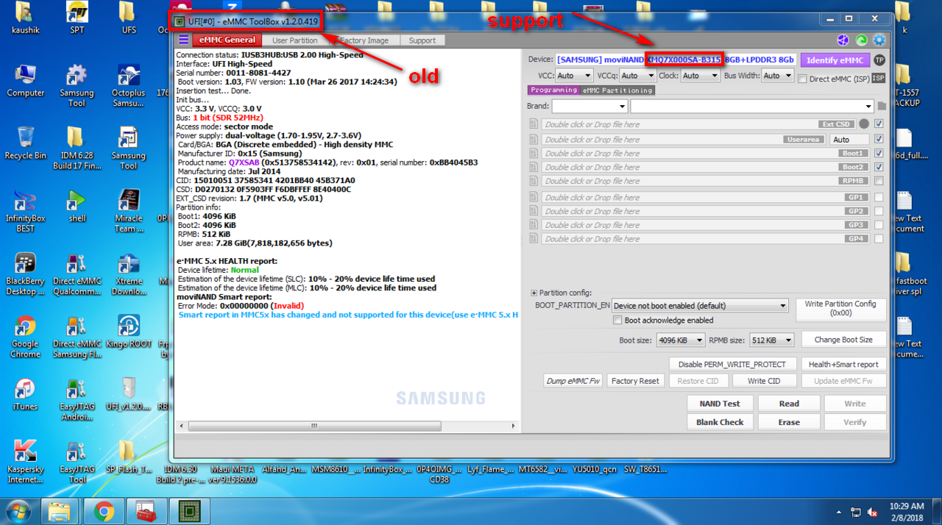
Task: Open the blue settings gear icon
Action: point(879,40)
